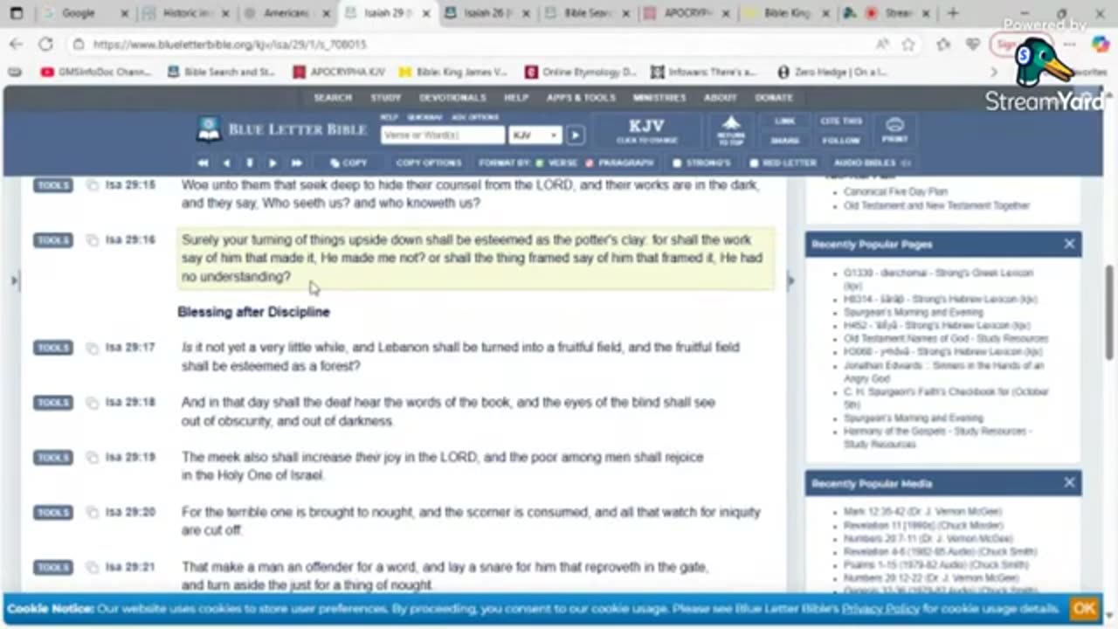
Task: Click the browser refresh icon
Action: 45,44
